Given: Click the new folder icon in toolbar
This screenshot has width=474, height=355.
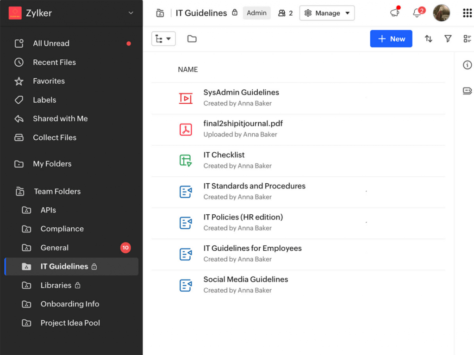Looking at the screenshot, I should (x=192, y=39).
